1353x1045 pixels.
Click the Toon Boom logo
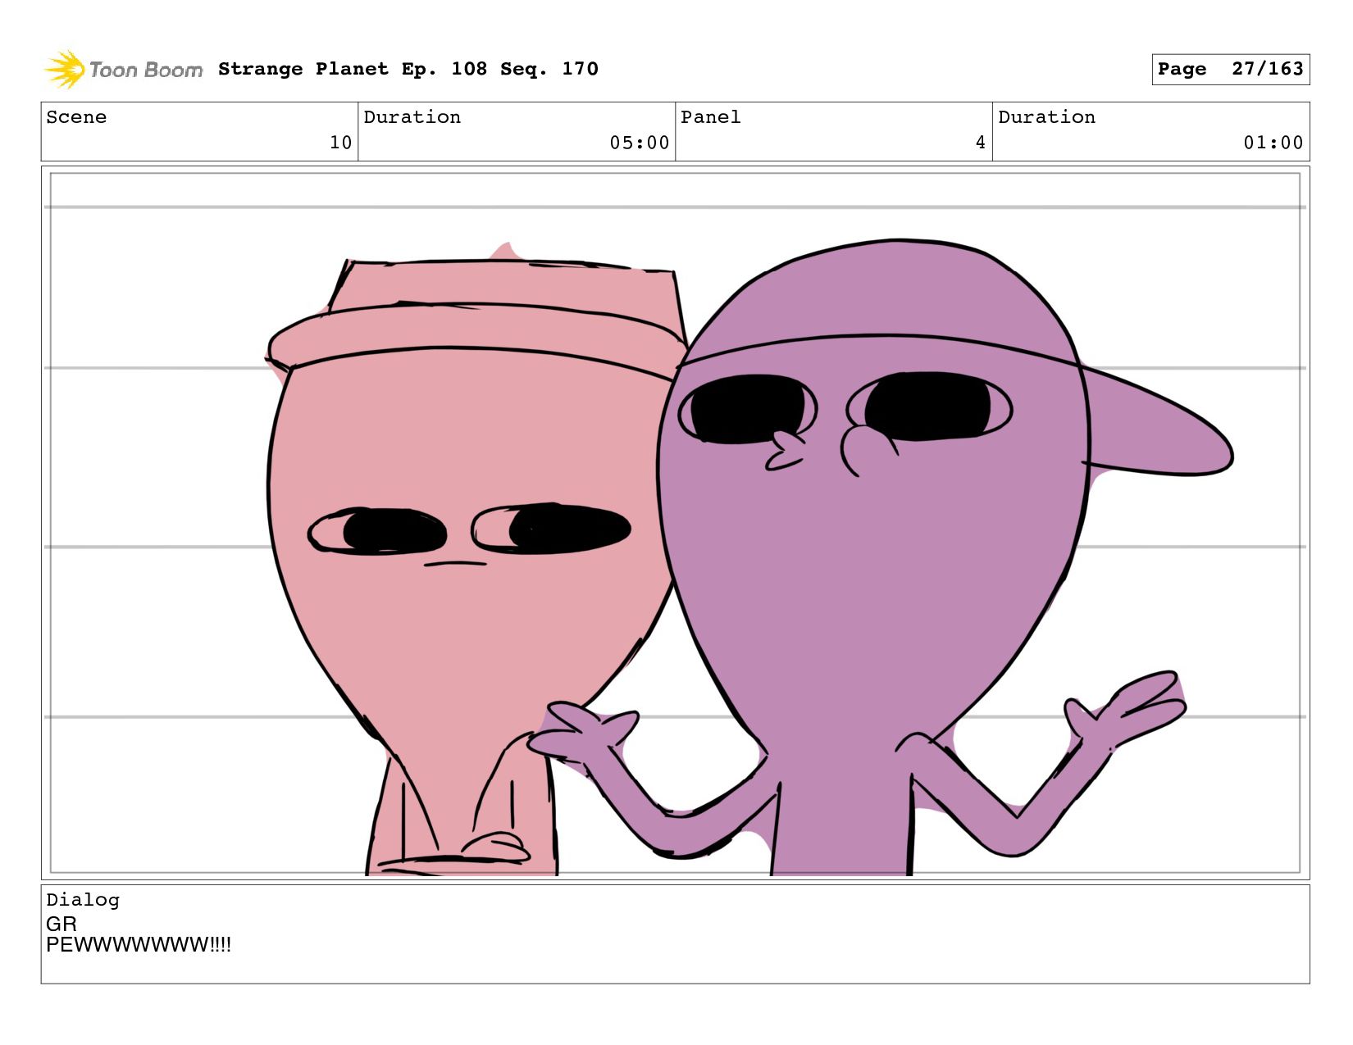(123, 70)
